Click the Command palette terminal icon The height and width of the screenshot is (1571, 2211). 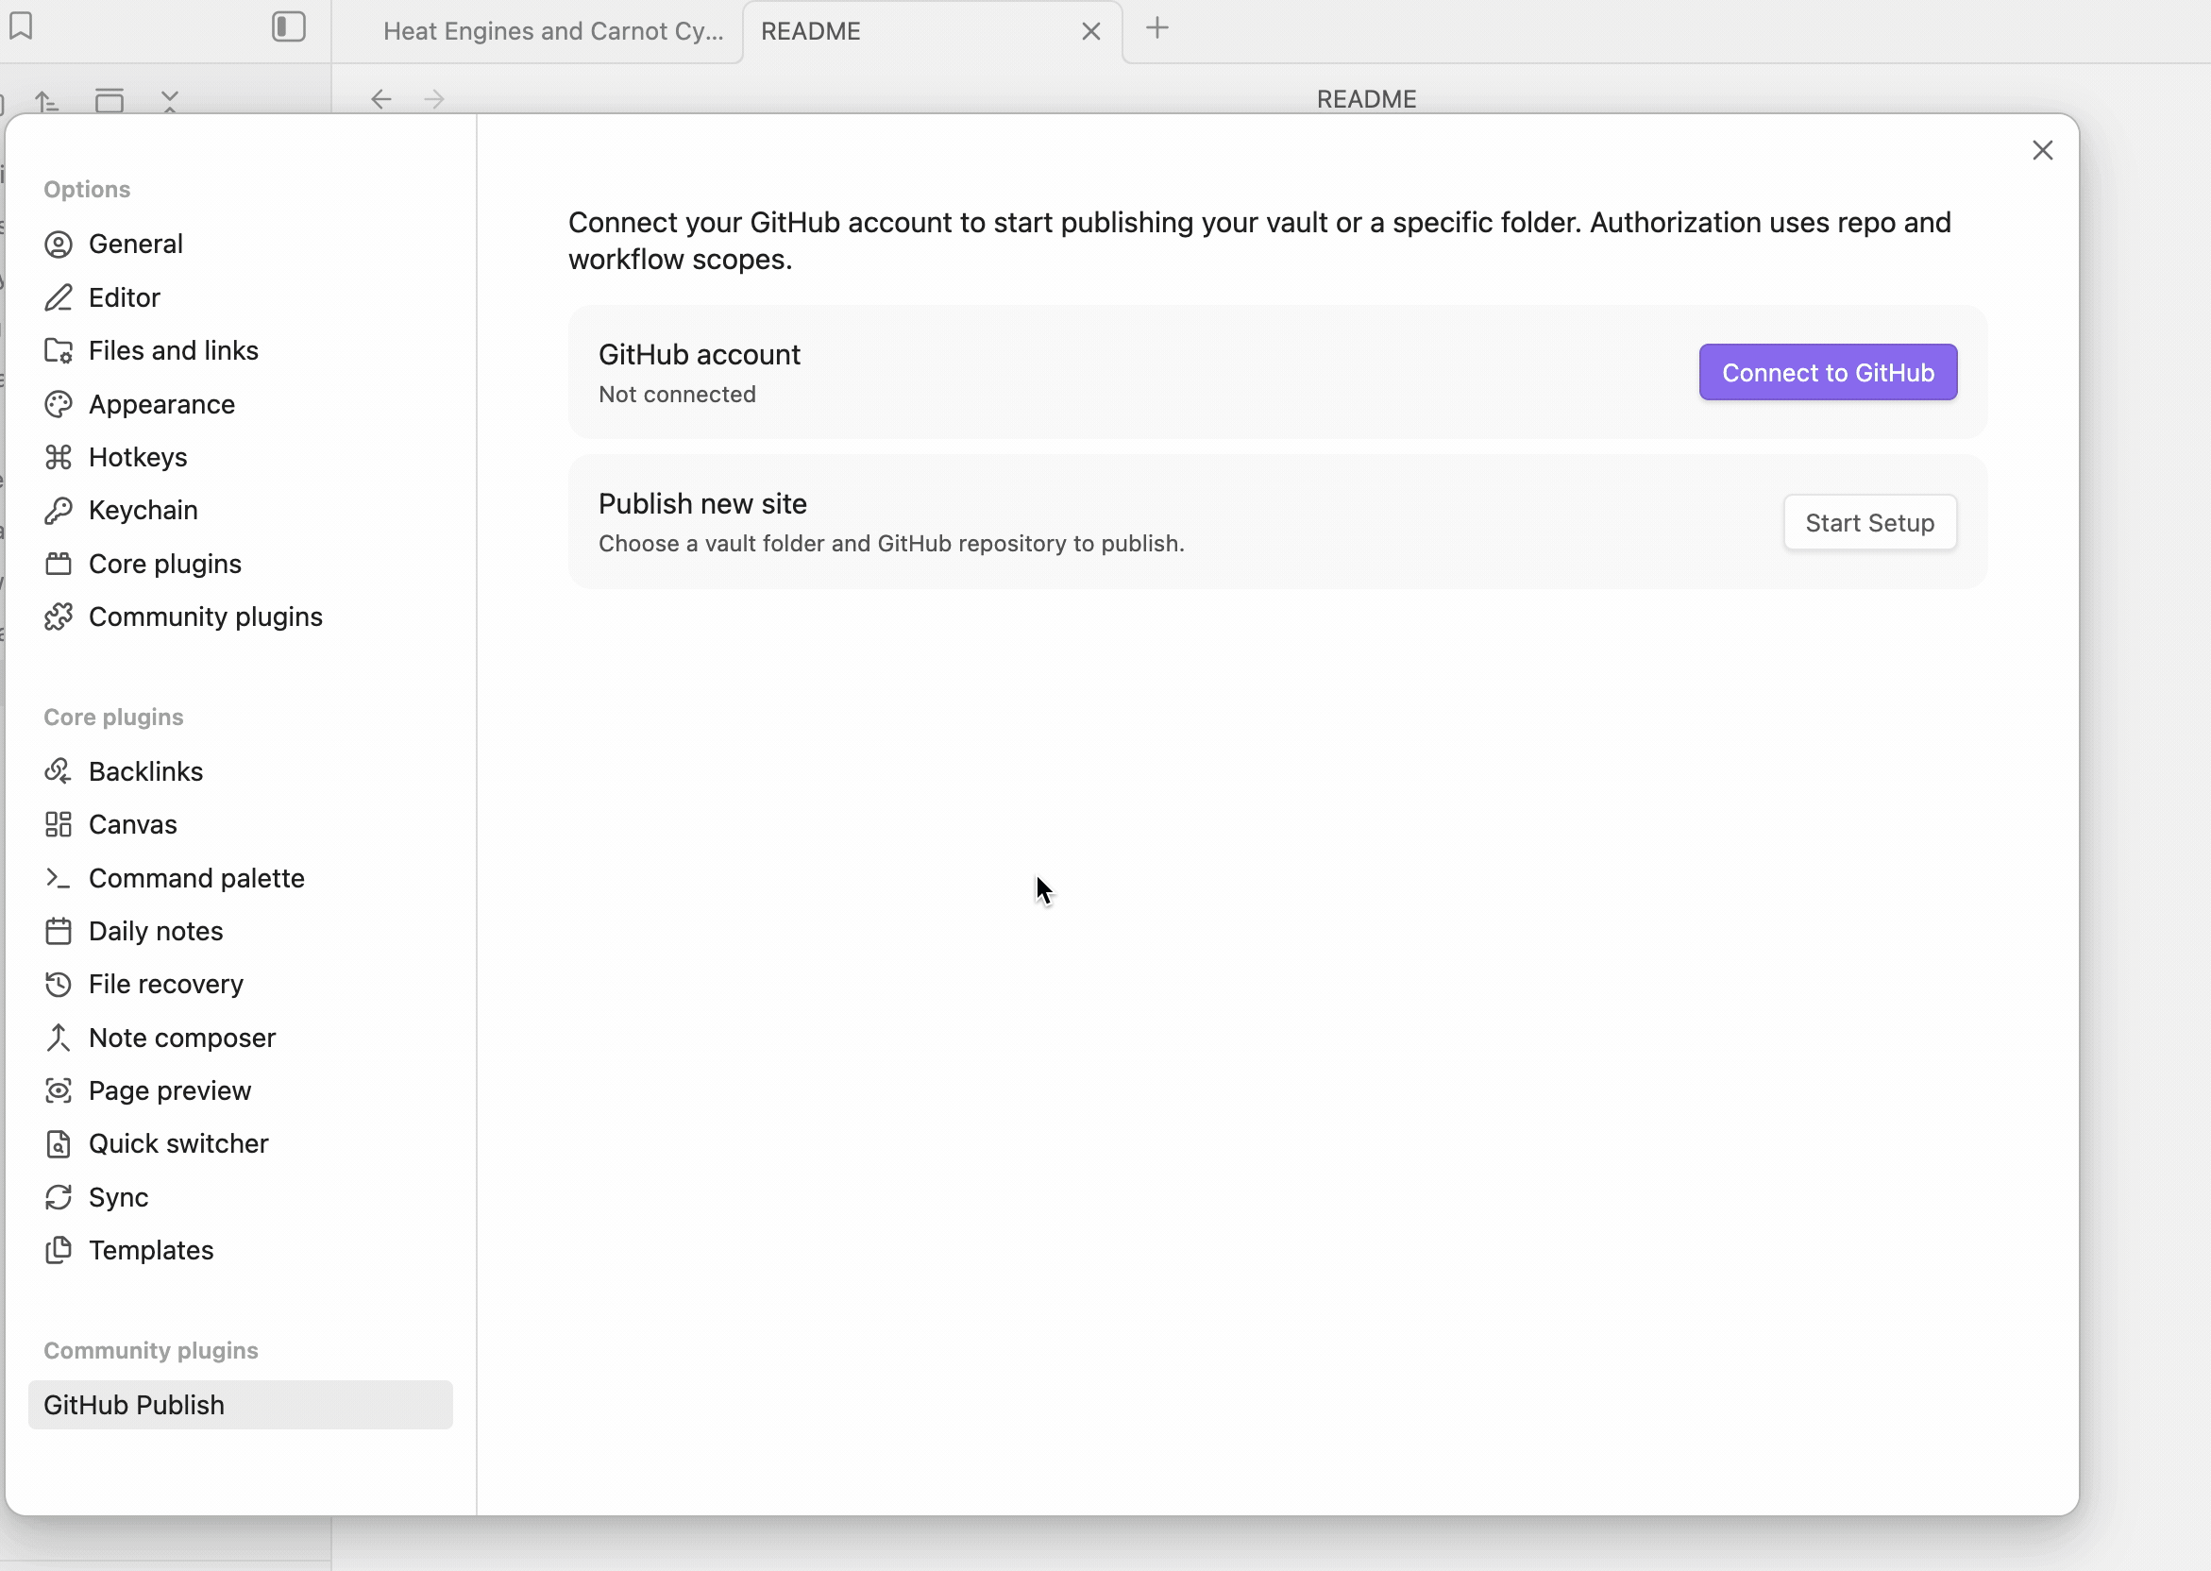click(x=58, y=877)
